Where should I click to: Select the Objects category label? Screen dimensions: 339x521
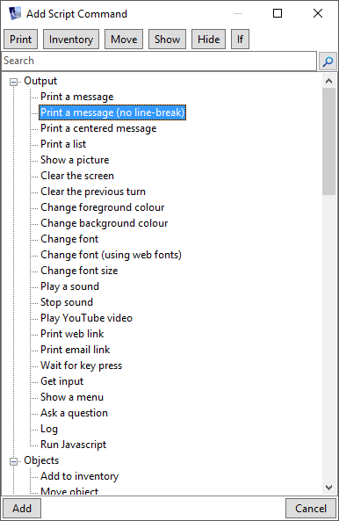coord(41,460)
